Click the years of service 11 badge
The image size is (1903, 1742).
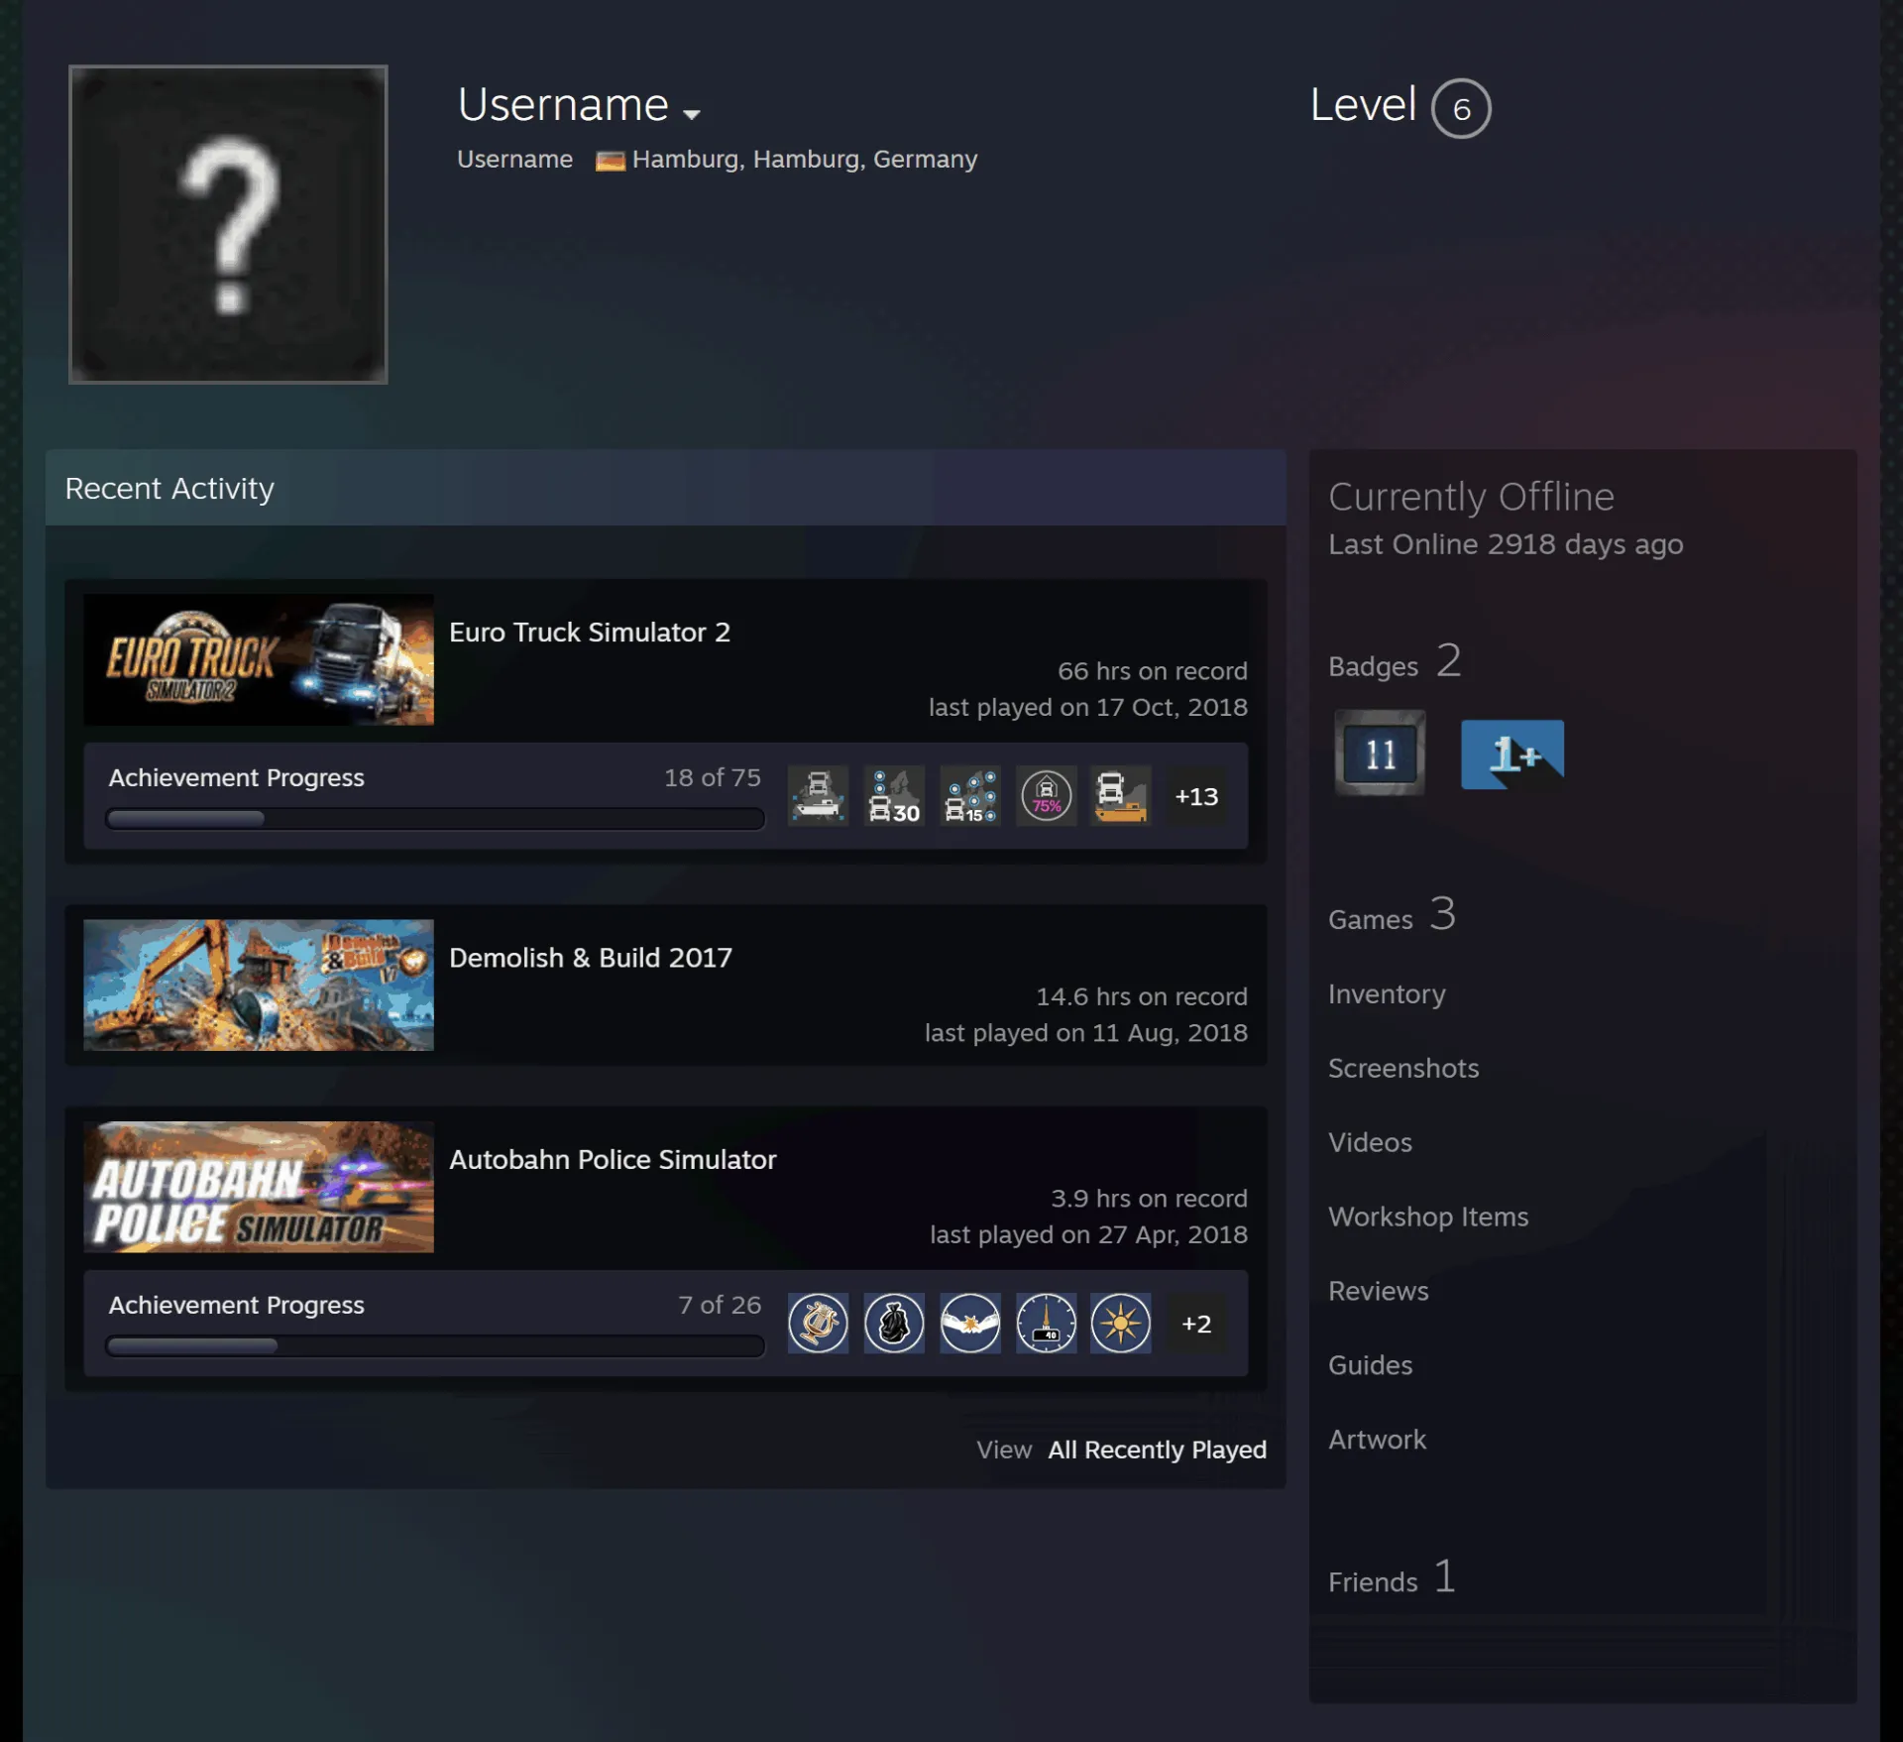[x=1380, y=754]
